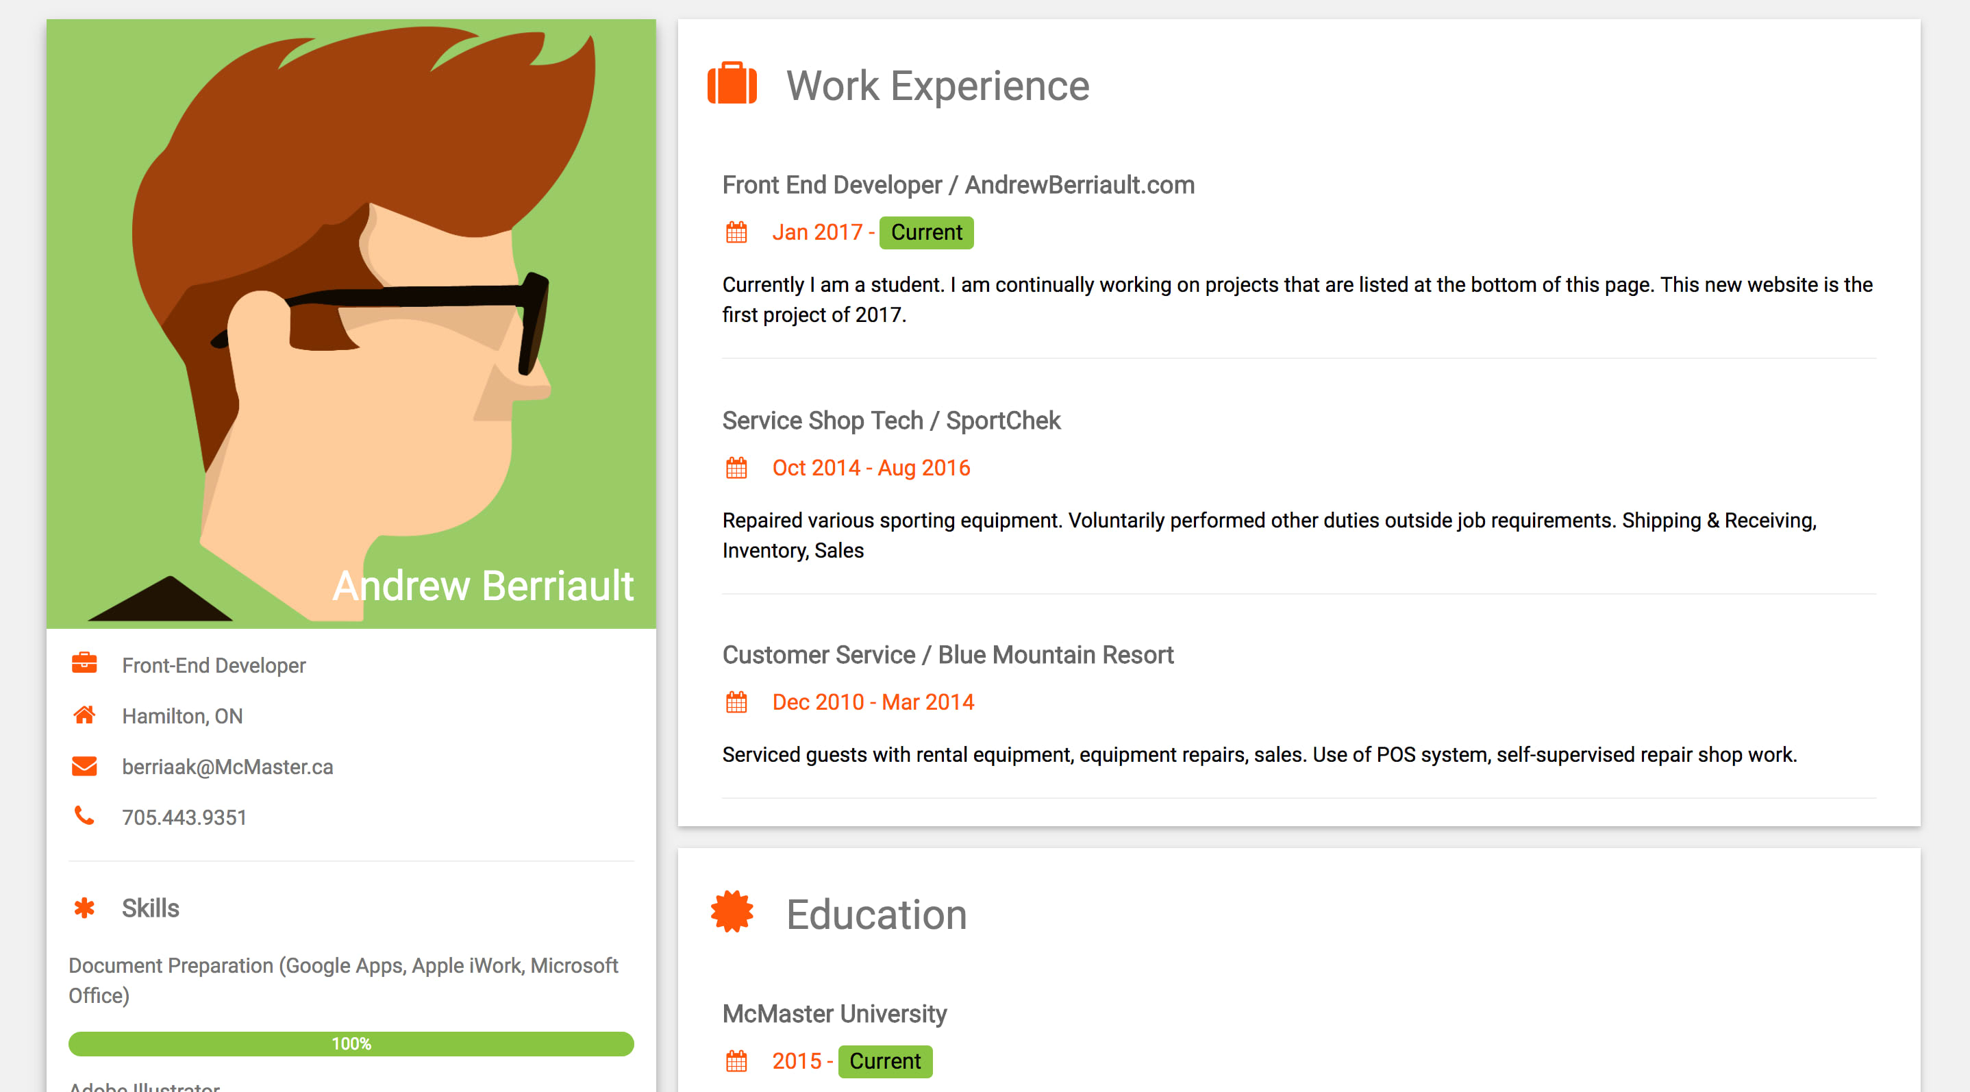1970x1092 pixels.
Task: Click the calendar icon beside 2015
Action: click(736, 1060)
